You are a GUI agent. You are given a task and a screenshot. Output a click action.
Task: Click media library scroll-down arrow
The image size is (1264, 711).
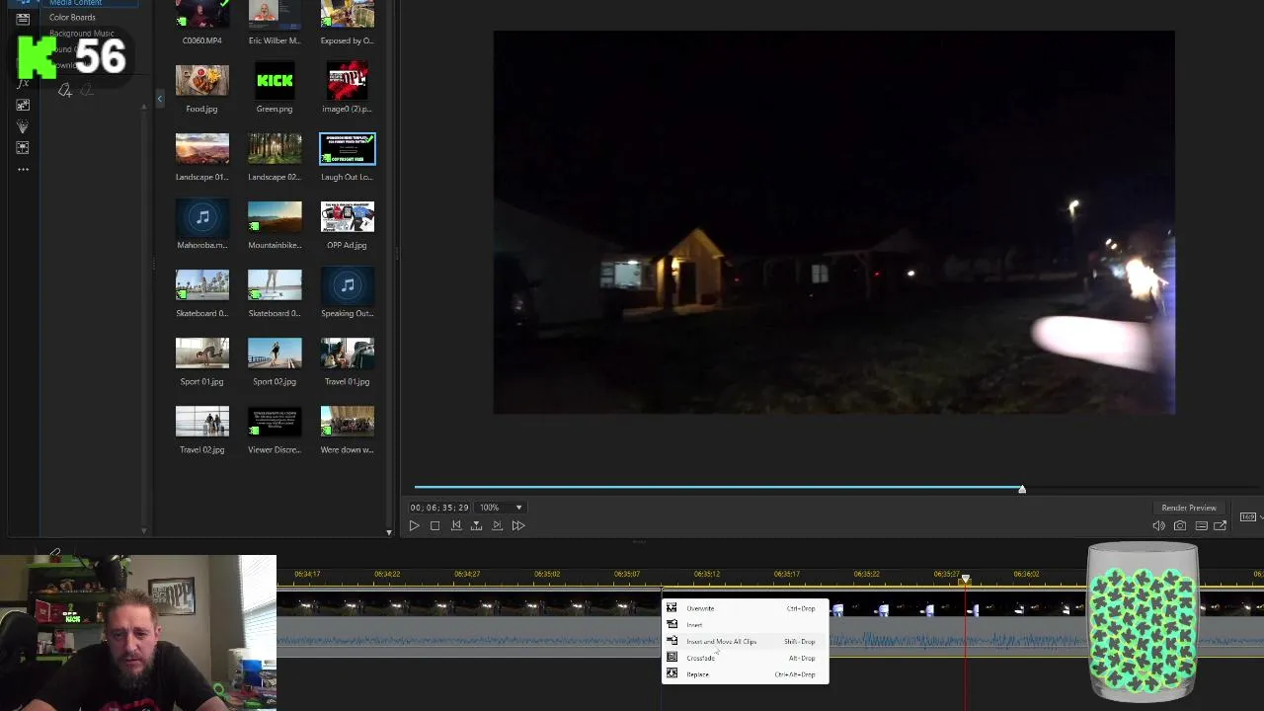(x=388, y=531)
